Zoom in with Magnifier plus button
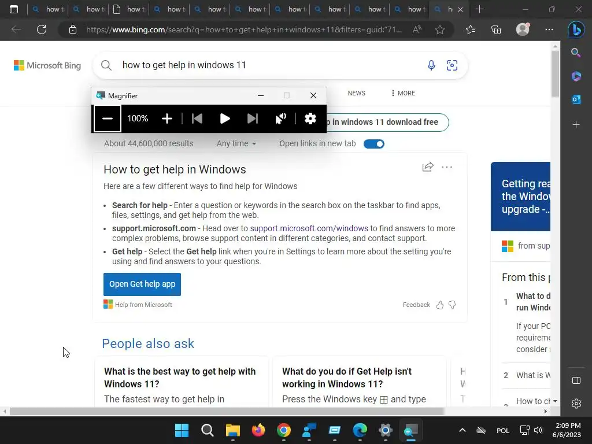This screenshot has width=592, height=444. coord(167,119)
